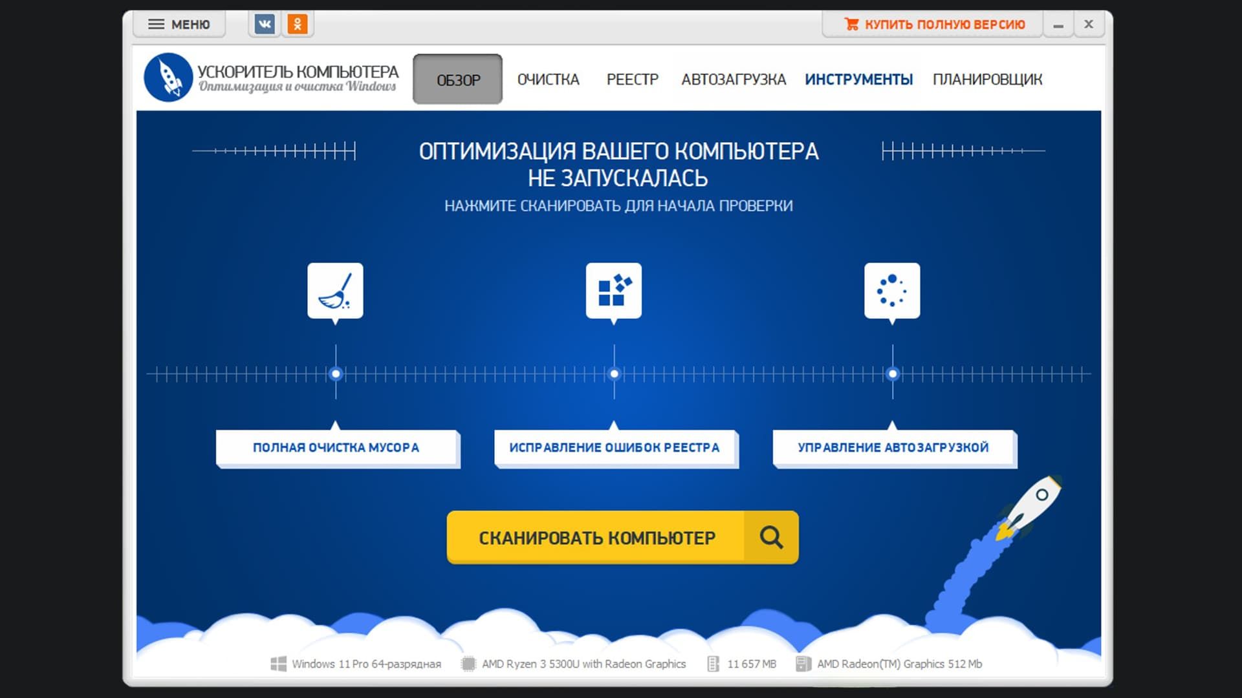Open the VK social network icon

pos(265,25)
